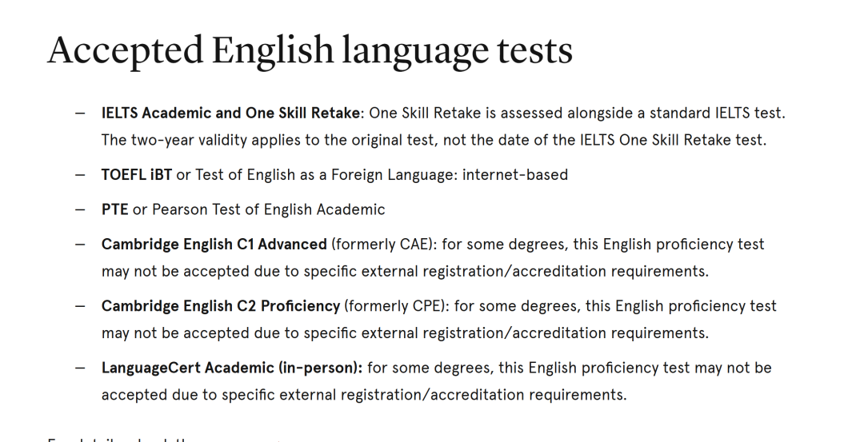
Task: Click bold "Cambridge English C1 Advanced" text
Action: tap(214, 244)
